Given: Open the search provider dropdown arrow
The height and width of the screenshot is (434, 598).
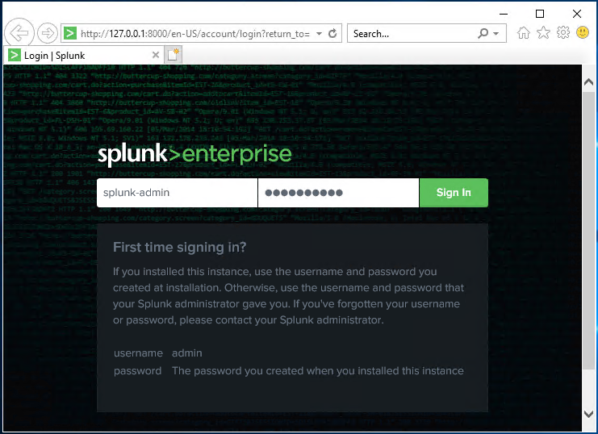Looking at the screenshot, I should (x=496, y=34).
